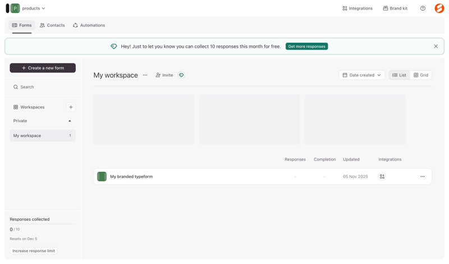Viewport: 449px width, 264px height.
Task: Select My workspace in the sidebar
Action: (43, 135)
